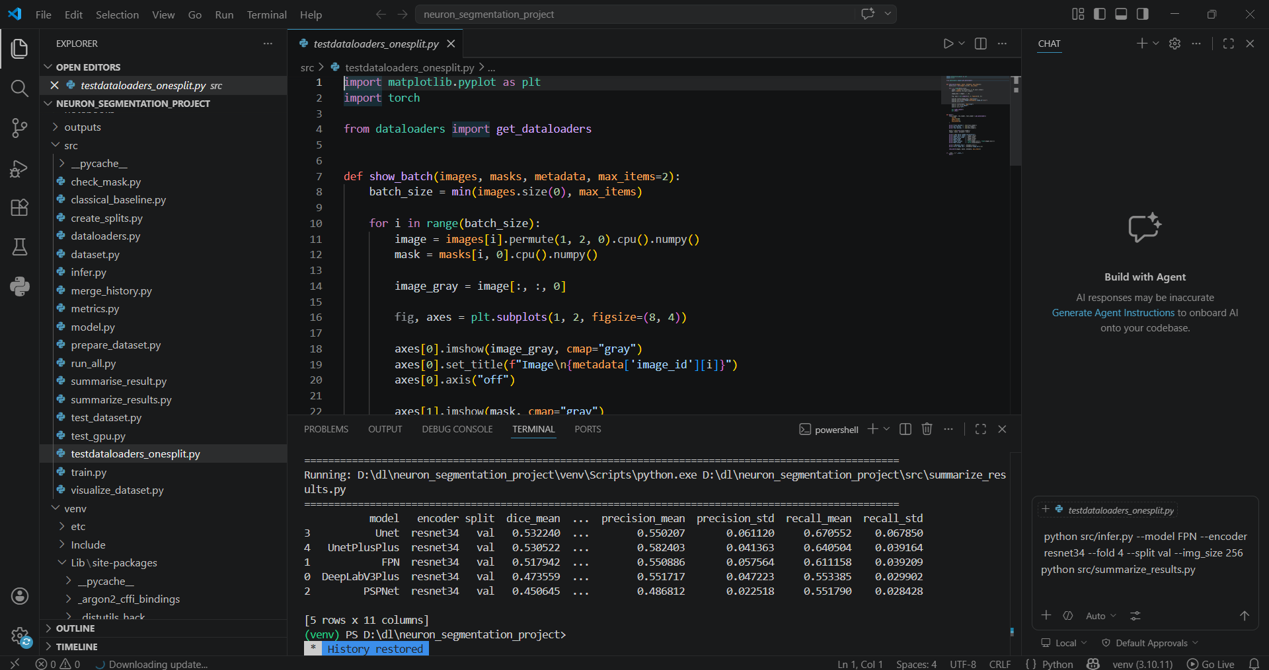Open the Search view in activity bar
Screen dimensions: 1269x670
tap(20, 88)
